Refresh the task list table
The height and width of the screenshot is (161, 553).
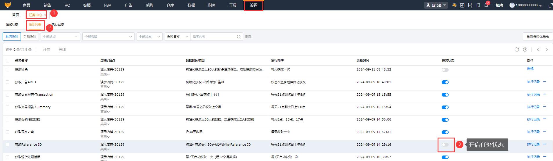click(516, 49)
